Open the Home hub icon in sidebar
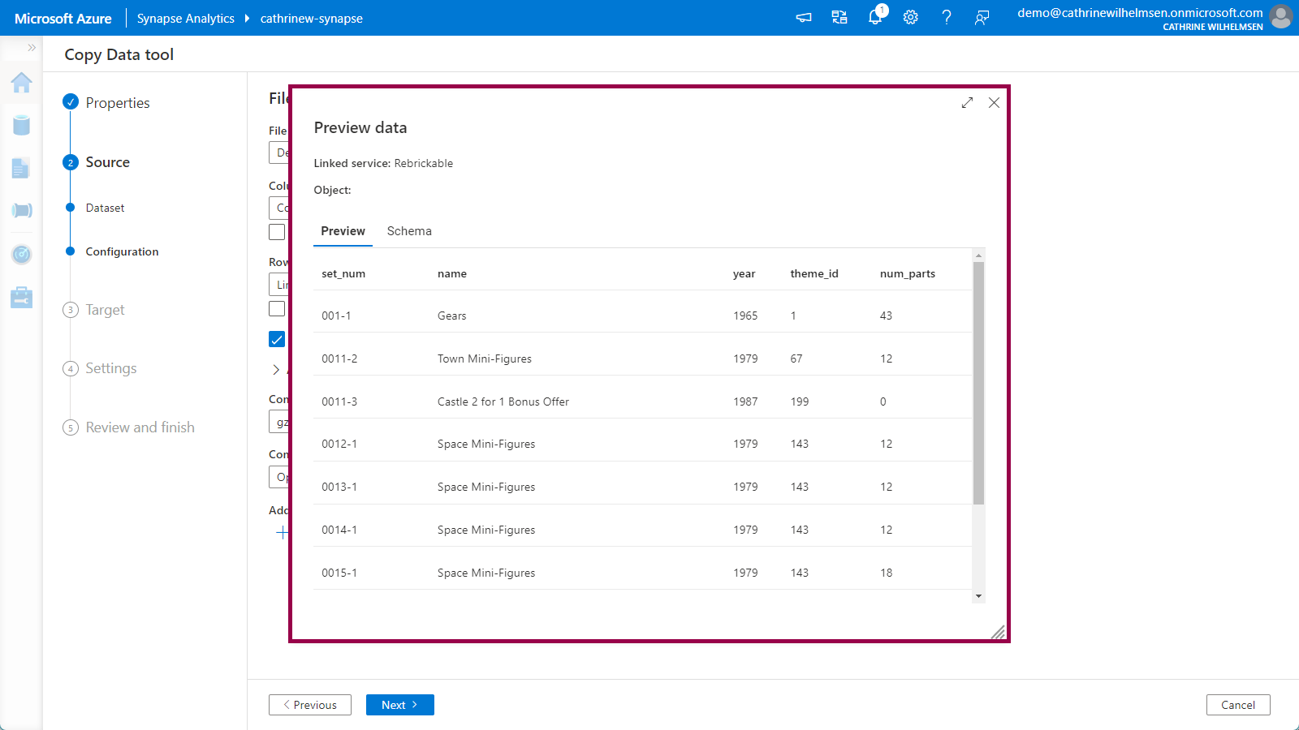This screenshot has width=1299, height=730. [22, 83]
